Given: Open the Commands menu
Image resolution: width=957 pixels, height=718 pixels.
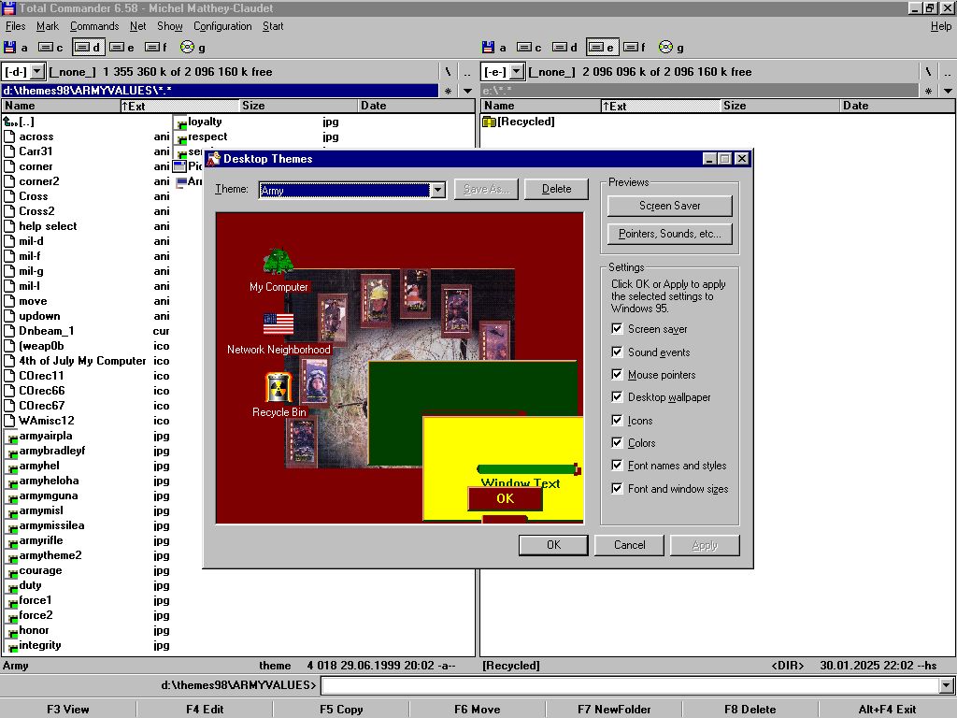Looking at the screenshot, I should tap(94, 26).
